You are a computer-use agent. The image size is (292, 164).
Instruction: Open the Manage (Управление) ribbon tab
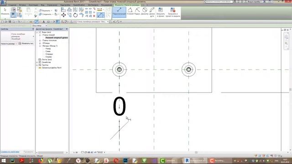pos(52,5)
